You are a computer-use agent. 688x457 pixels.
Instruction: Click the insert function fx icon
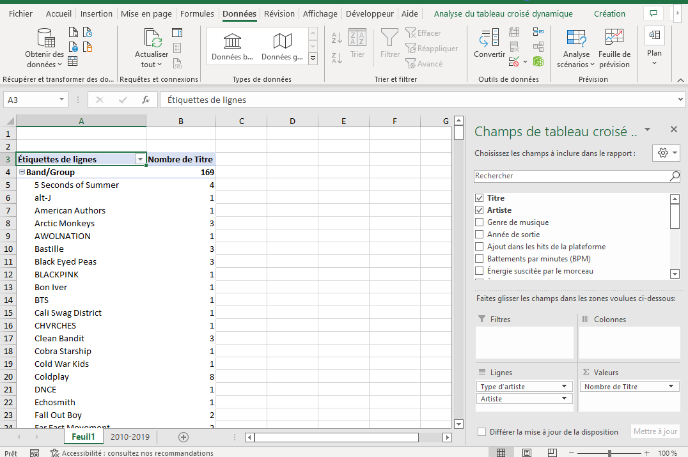(x=146, y=100)
